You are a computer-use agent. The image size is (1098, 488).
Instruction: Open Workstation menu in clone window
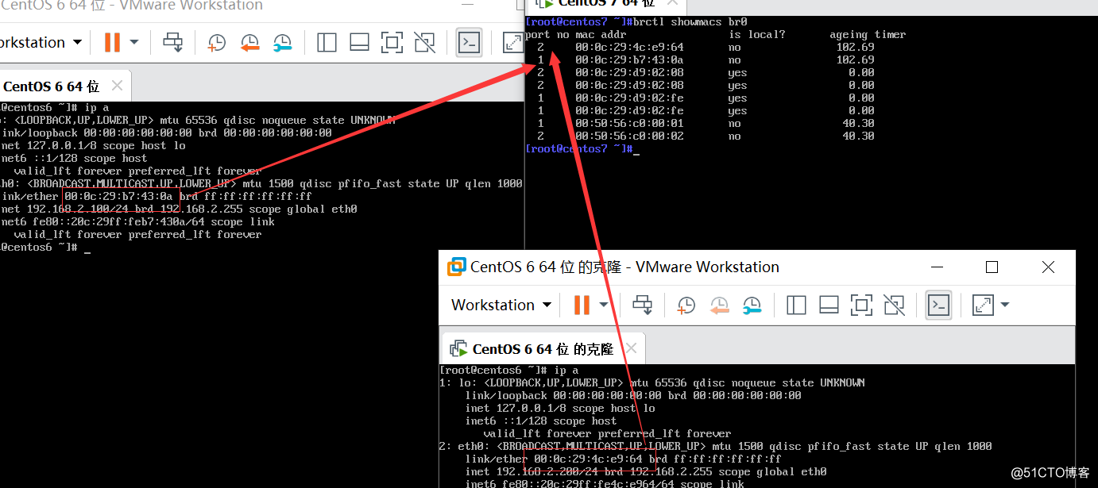[x=501, y=305]
